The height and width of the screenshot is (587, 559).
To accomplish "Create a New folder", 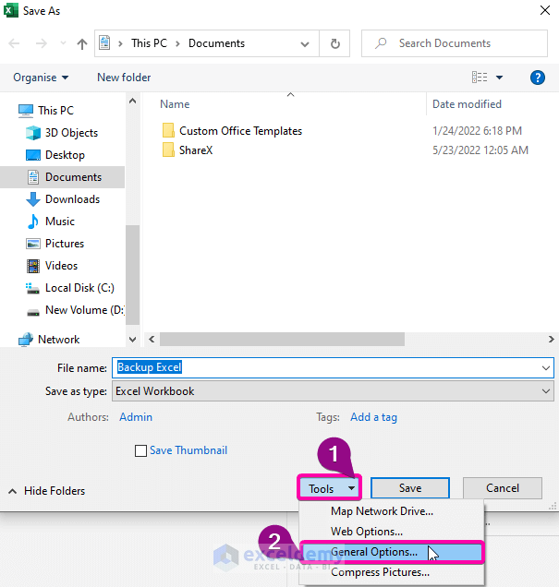I will point(124,78).
